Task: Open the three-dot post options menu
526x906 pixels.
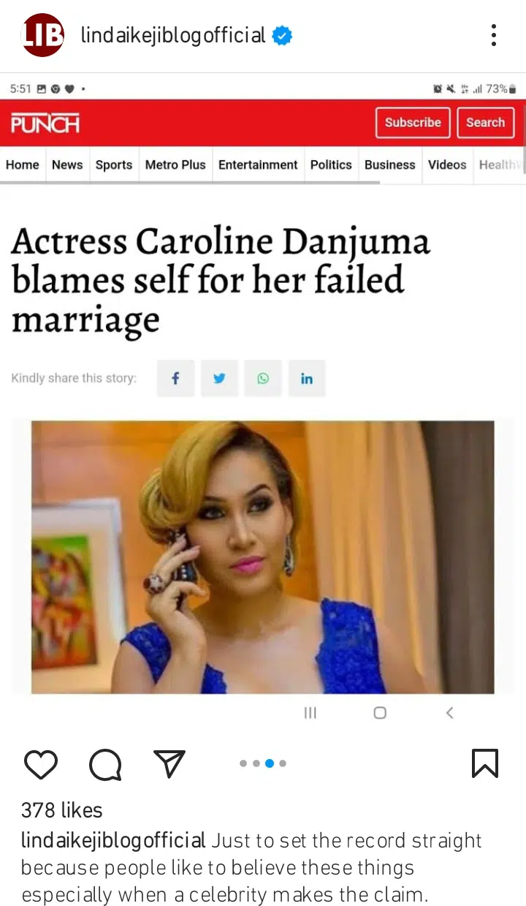Action: [494, 35]
